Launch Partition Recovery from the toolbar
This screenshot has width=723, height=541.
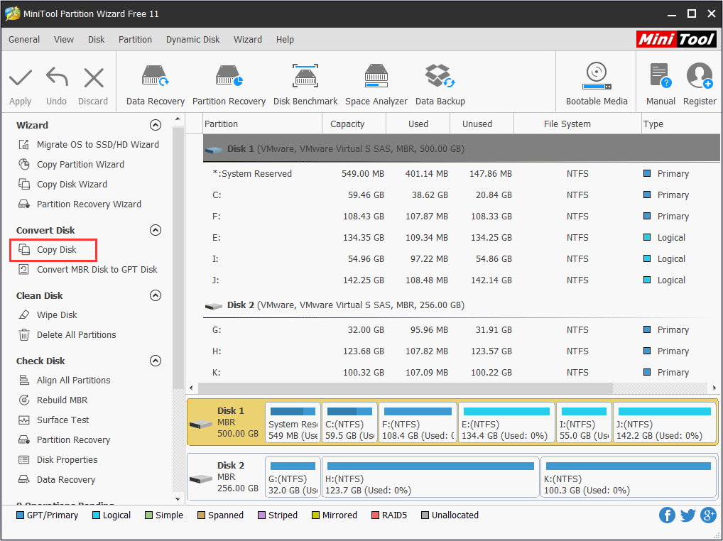[229, 85]
